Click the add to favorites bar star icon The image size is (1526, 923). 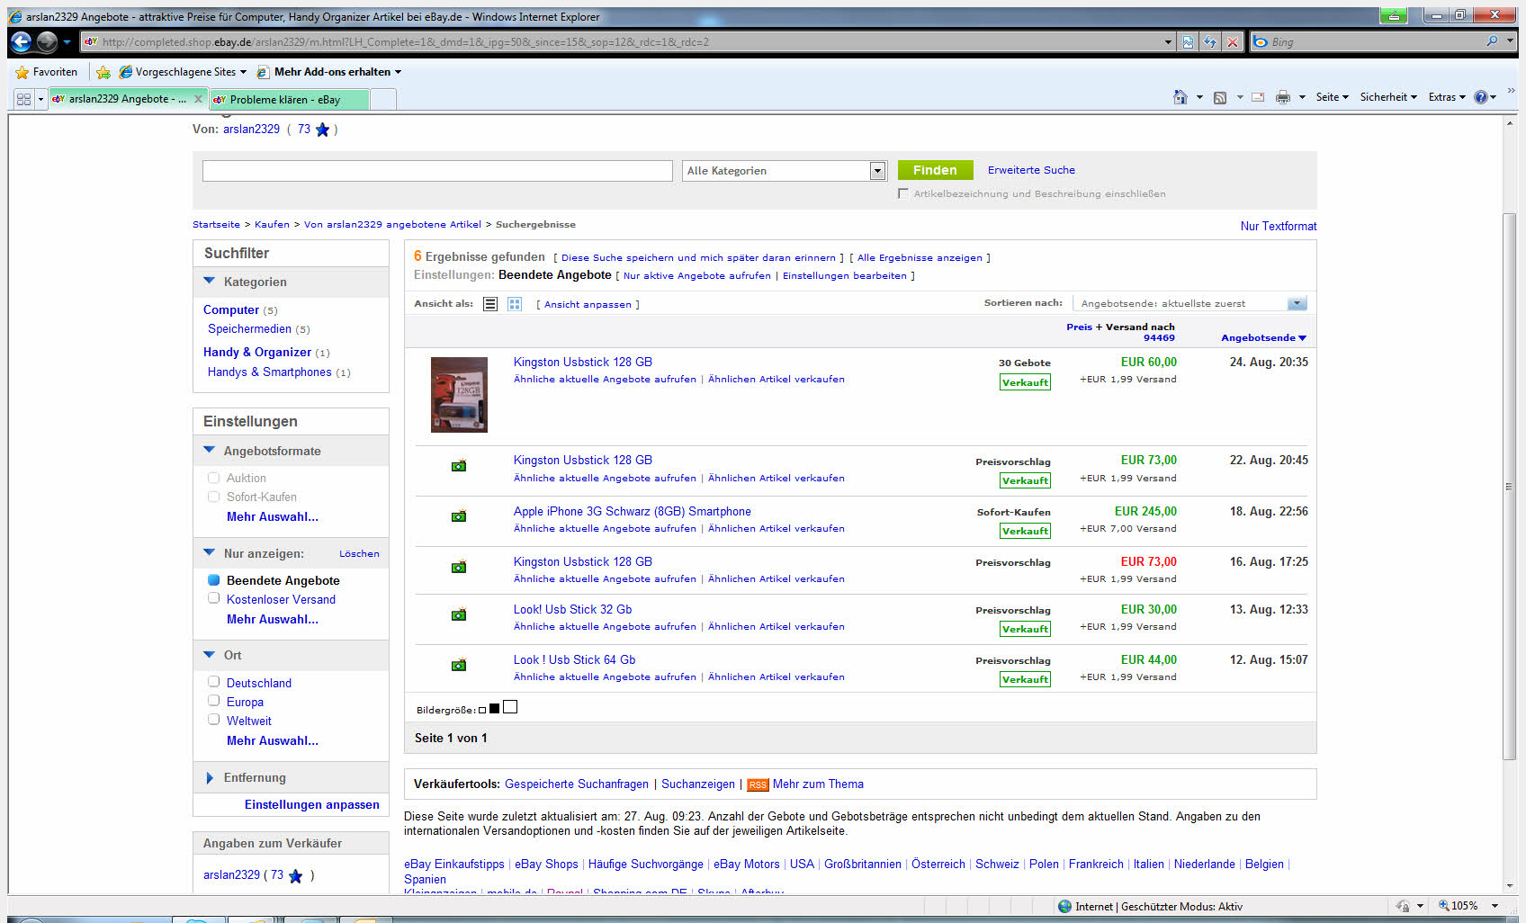(103, 72)
